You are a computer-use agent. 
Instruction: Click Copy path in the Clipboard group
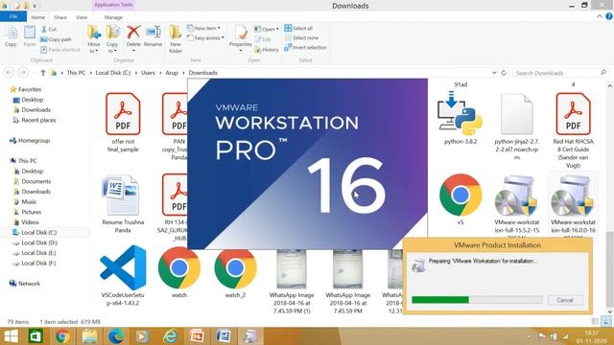56,39
